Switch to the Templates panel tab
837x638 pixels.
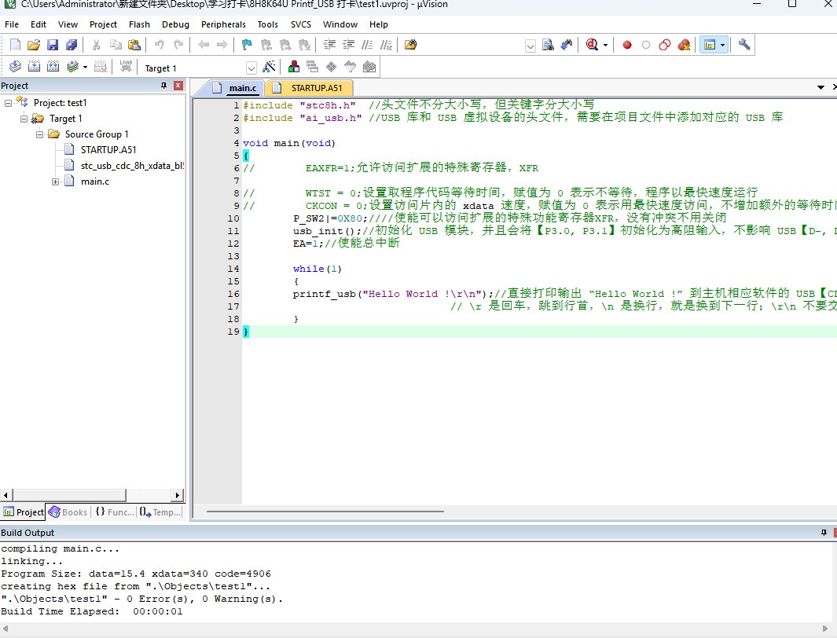[160, 512]
